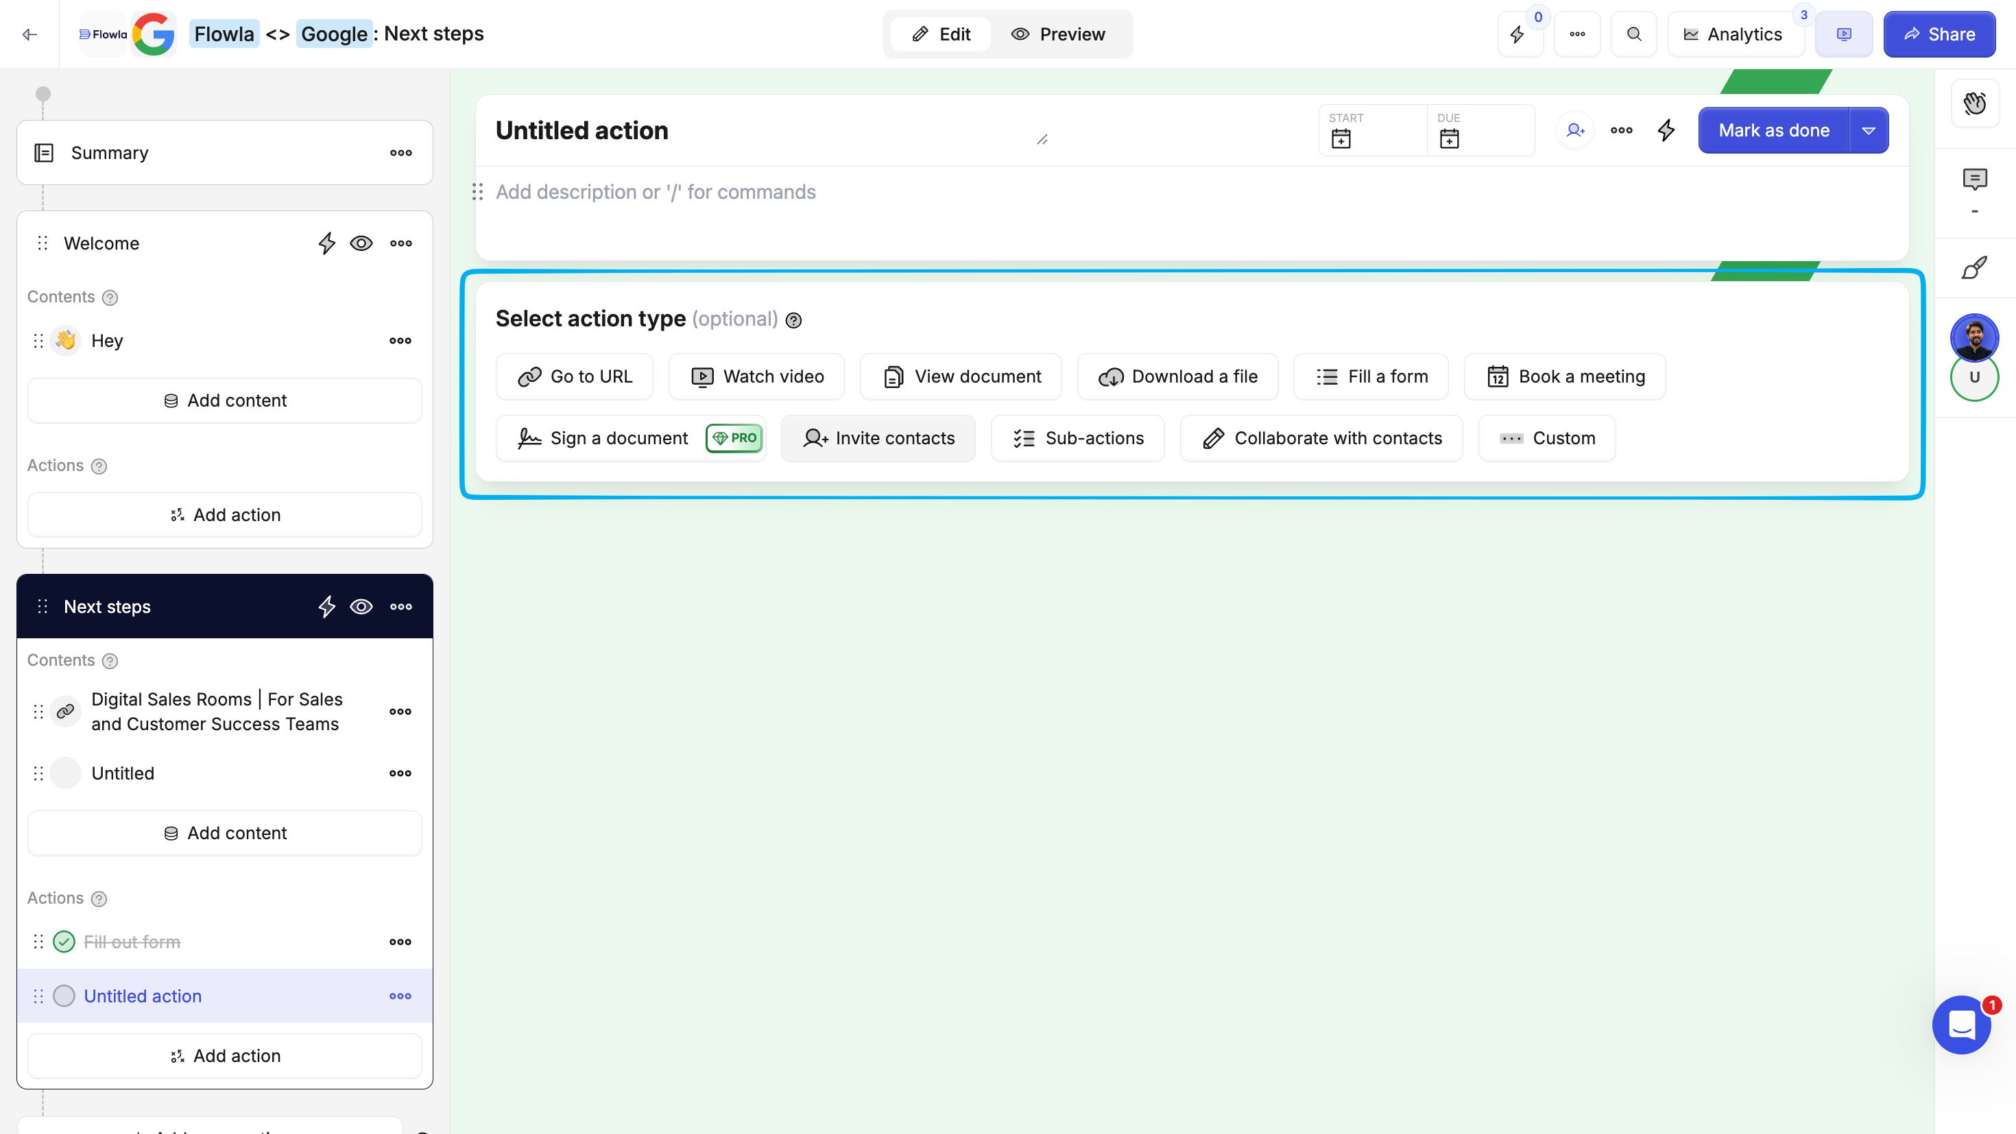The image size is (2016, 1134).
Task: Toggle visibility eye of Welcome section
Action: [x=361, y=243]
